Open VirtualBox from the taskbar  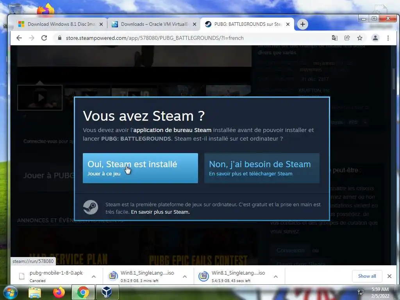[x=107, y=292]
